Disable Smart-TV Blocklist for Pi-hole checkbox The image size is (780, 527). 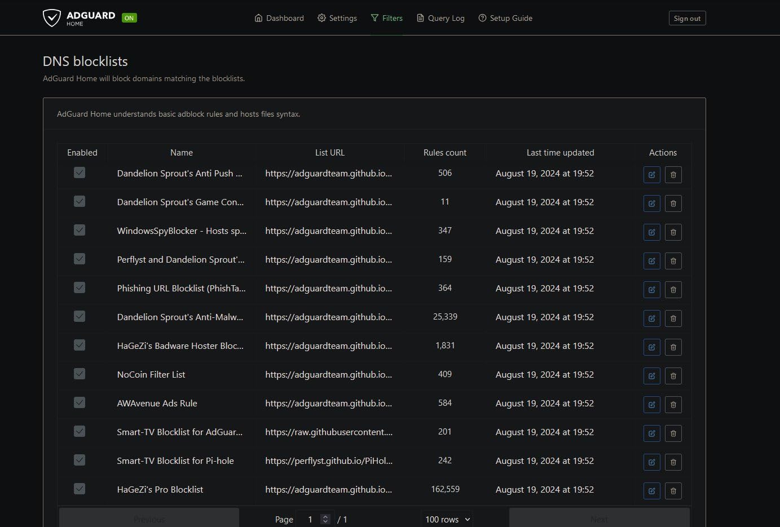80,460
